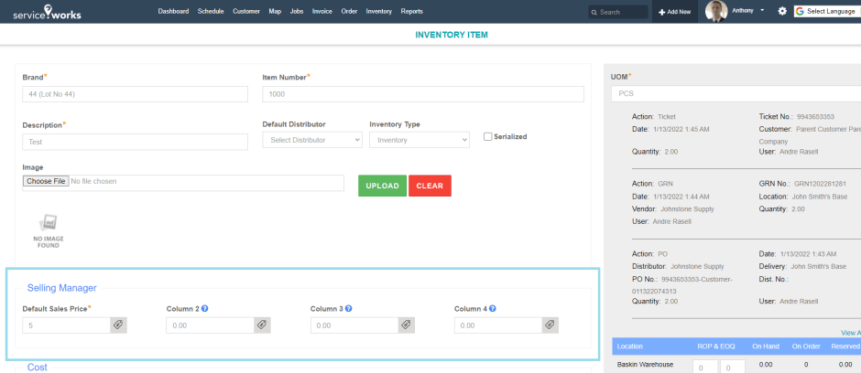Click the Choose File button
Screen dimensions: 861x373
46,181
